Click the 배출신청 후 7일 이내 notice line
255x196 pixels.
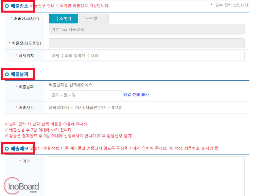(39, 130)
